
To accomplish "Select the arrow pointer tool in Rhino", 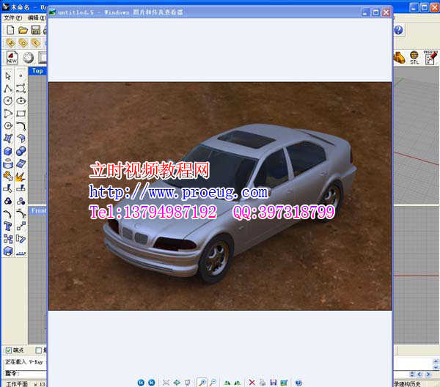I will pyautogui.click(x=8, y=76).
